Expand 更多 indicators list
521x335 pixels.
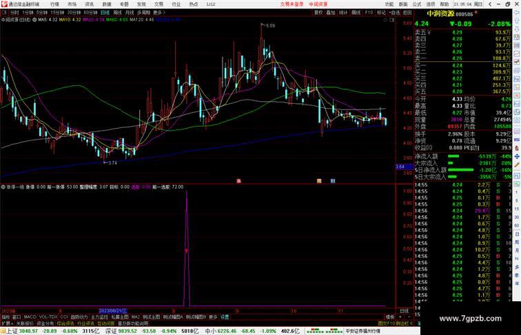click(x=213, y=317)
